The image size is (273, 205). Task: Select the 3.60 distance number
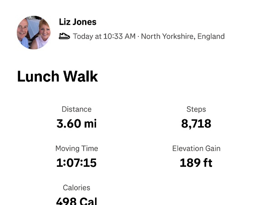[x=67, y=123]
